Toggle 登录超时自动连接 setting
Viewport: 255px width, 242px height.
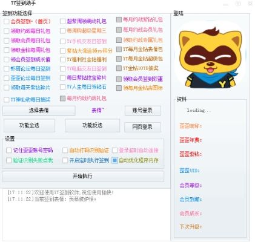pyautogui.click(x=114, y=151)
